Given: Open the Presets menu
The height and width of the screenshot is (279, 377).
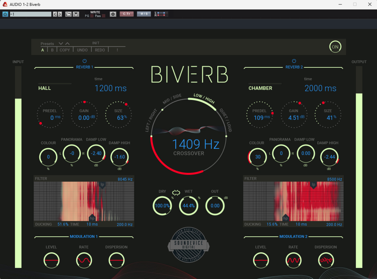Looking at the screenshot, I should tap(47, 43).
